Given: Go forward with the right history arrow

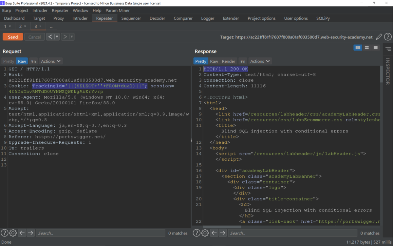Looking at the screenshot, I should point(65,37).
